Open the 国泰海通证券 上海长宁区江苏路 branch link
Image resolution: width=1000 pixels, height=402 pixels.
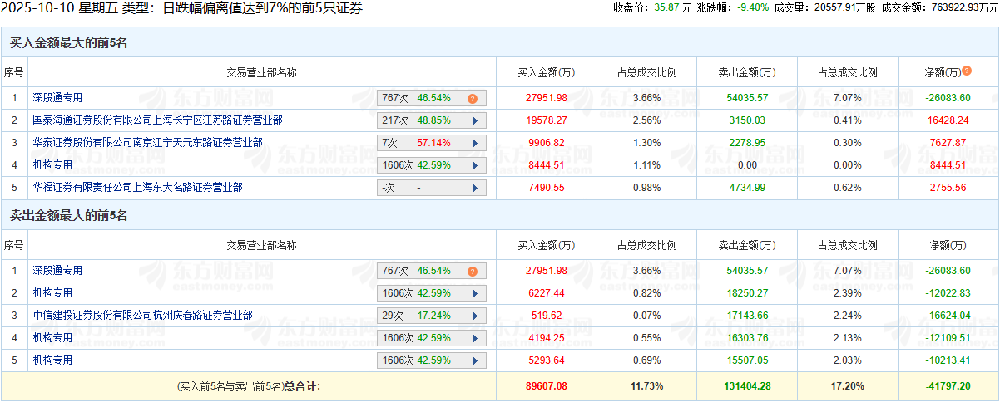[x=157, y=120]
